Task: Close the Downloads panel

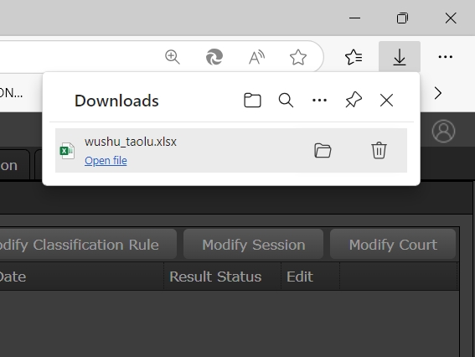Action: point(386,100)
